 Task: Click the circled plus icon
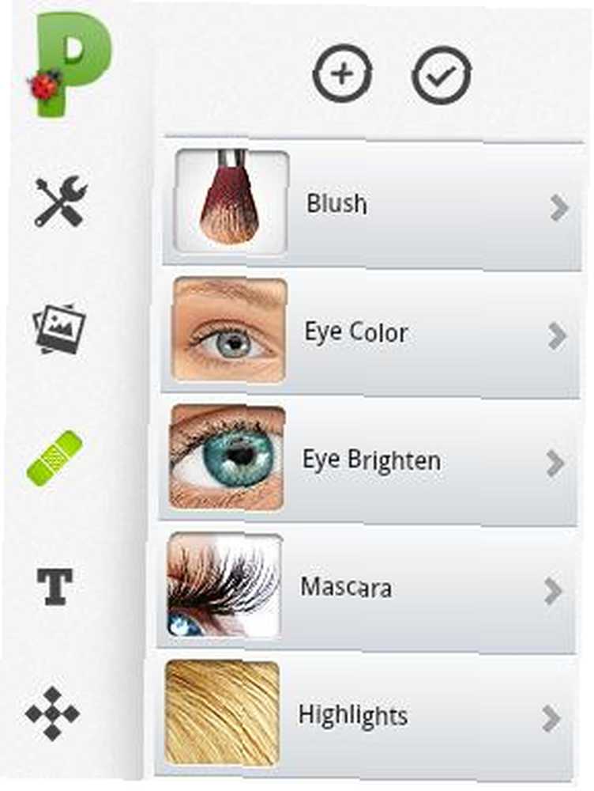343,74
